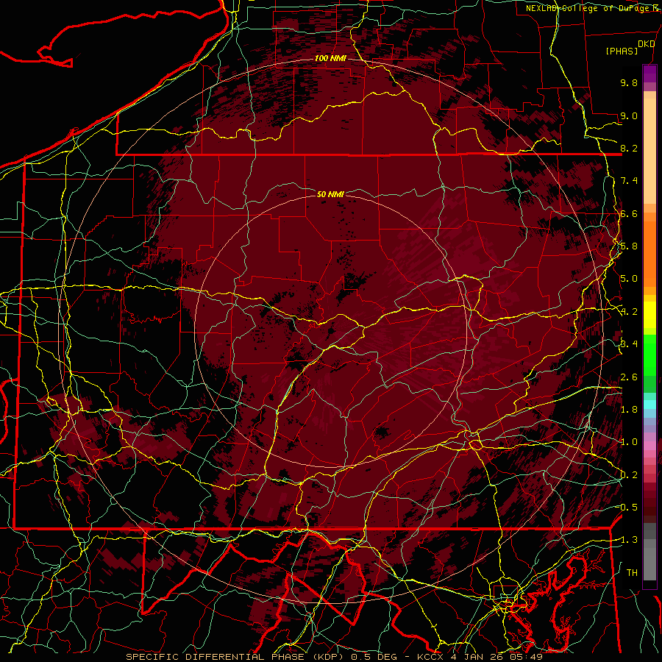This screenshot has height=662, width=662.
Task: Select the -1.3 value on the color scale
Action: point(628,540)
